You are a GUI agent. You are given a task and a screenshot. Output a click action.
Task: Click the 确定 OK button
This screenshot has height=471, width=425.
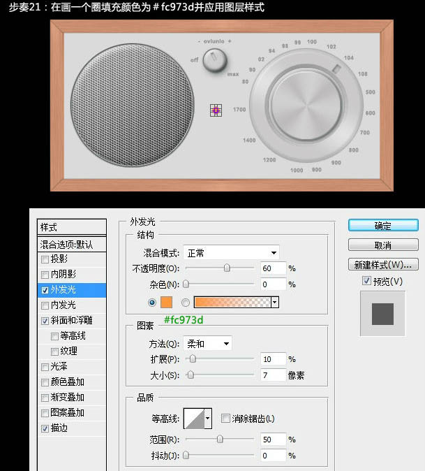tap(383, 225)
